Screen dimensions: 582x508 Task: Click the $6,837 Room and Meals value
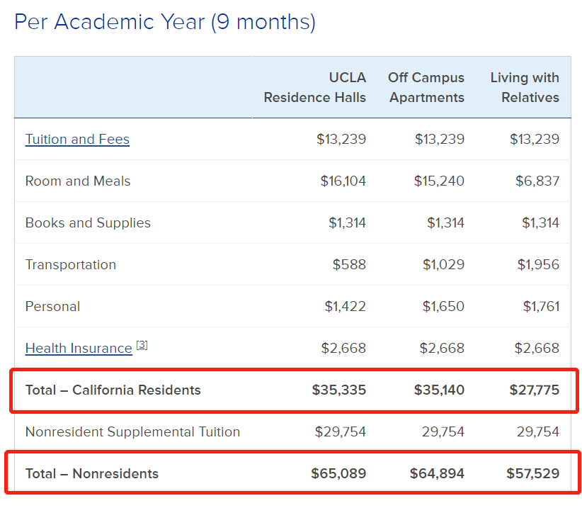(x=537, y=181)
